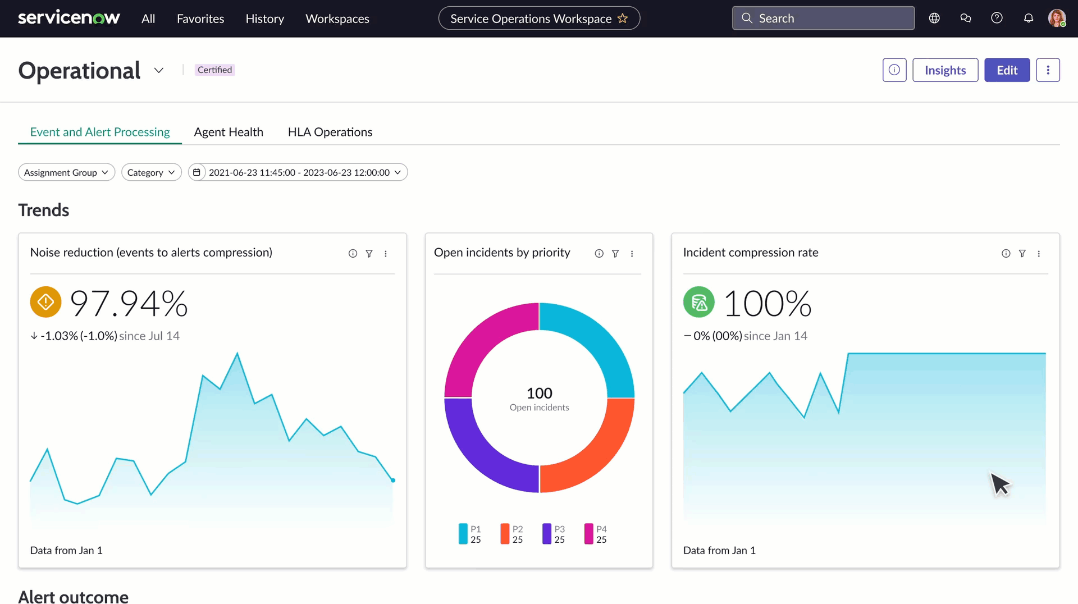Click the '-1.03% (-1.0%) since Jul 14' text
The width and height of the screenshot is (1078, 604).
pyautogui.click(x=105, y=336)
